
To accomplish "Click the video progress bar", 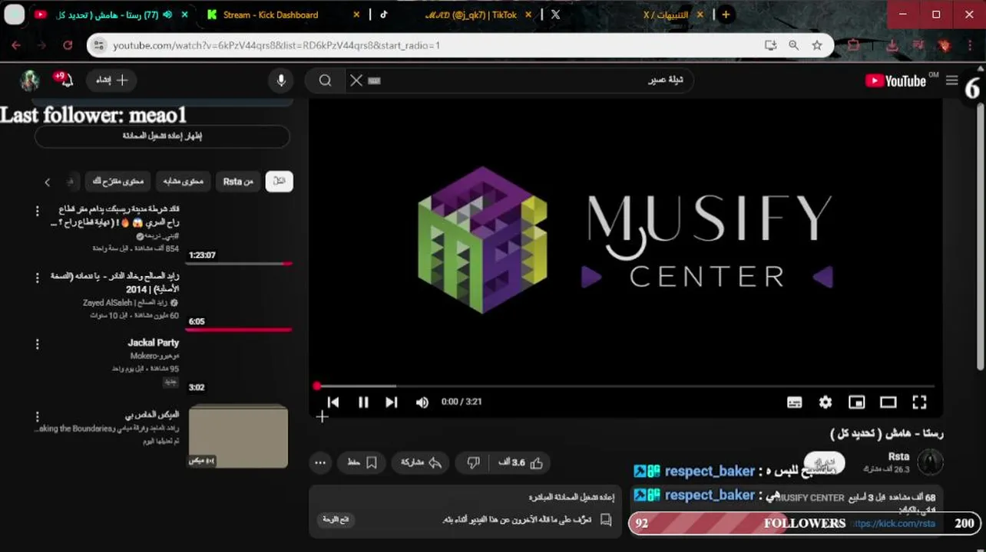I will (625, 386).
